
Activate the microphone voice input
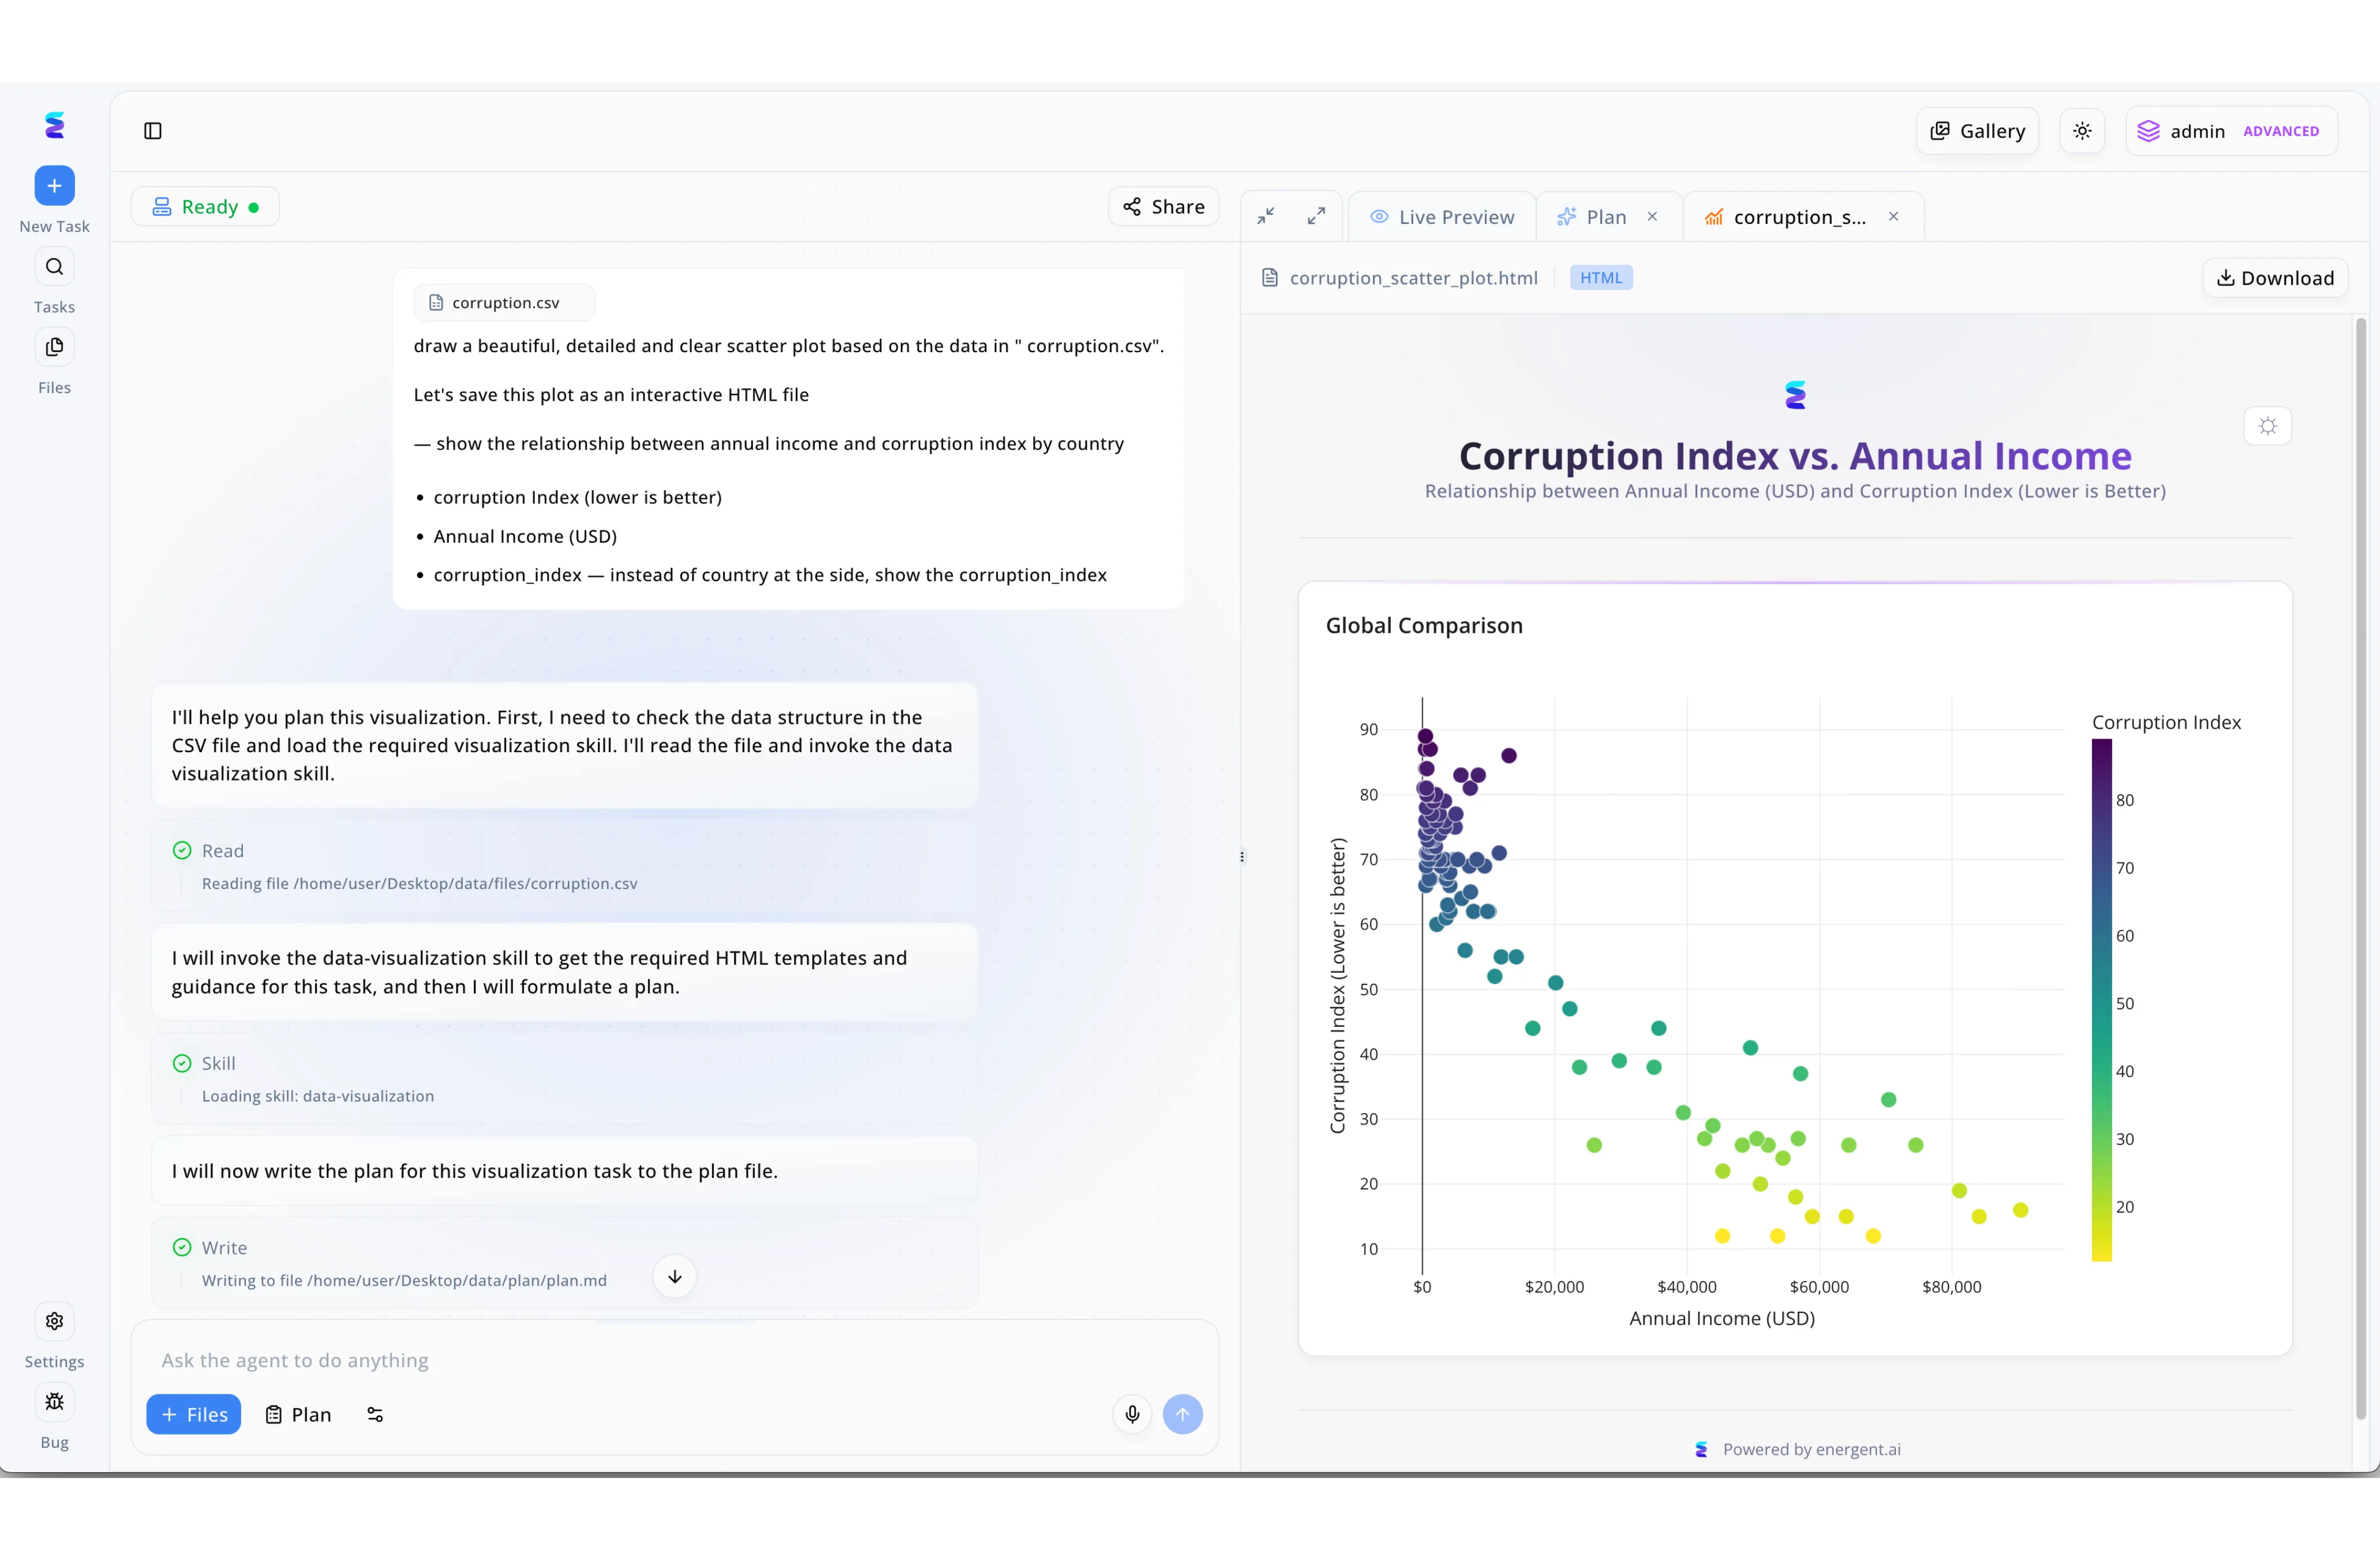(x=1132, y=1414)
